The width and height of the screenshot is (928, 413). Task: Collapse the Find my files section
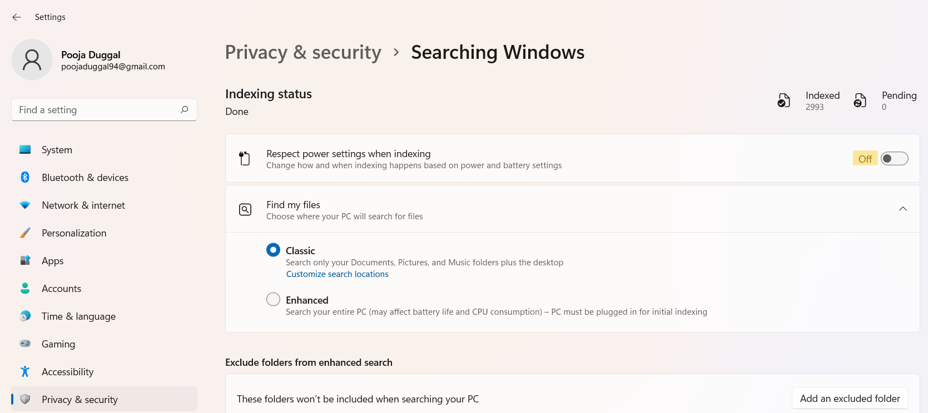point(902,209)
